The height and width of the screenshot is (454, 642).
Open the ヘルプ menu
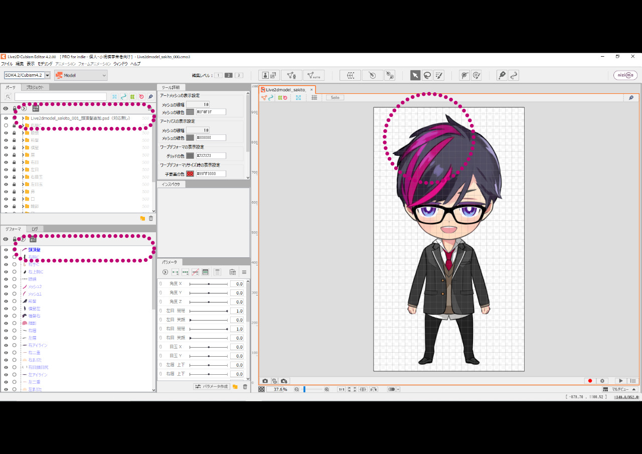point(135,64)
